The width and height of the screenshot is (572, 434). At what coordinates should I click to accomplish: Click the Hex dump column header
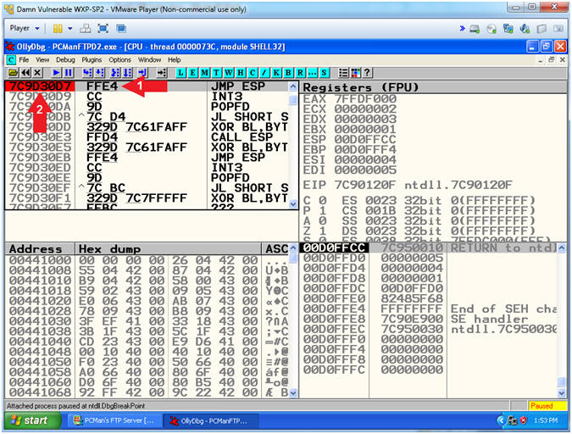click(168, 249)
